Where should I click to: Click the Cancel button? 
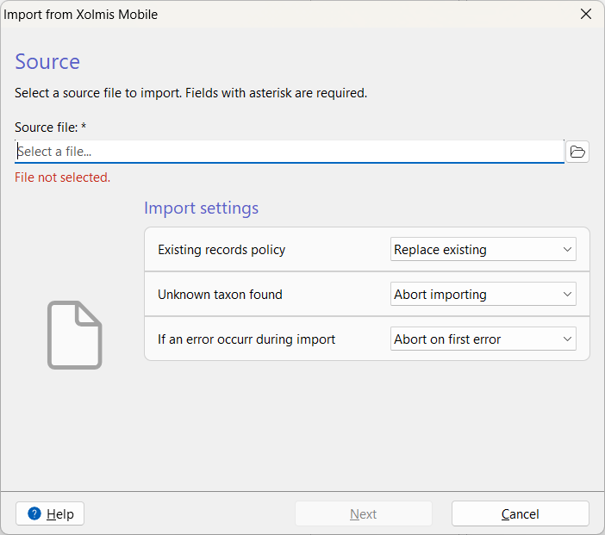pos(521,513)
